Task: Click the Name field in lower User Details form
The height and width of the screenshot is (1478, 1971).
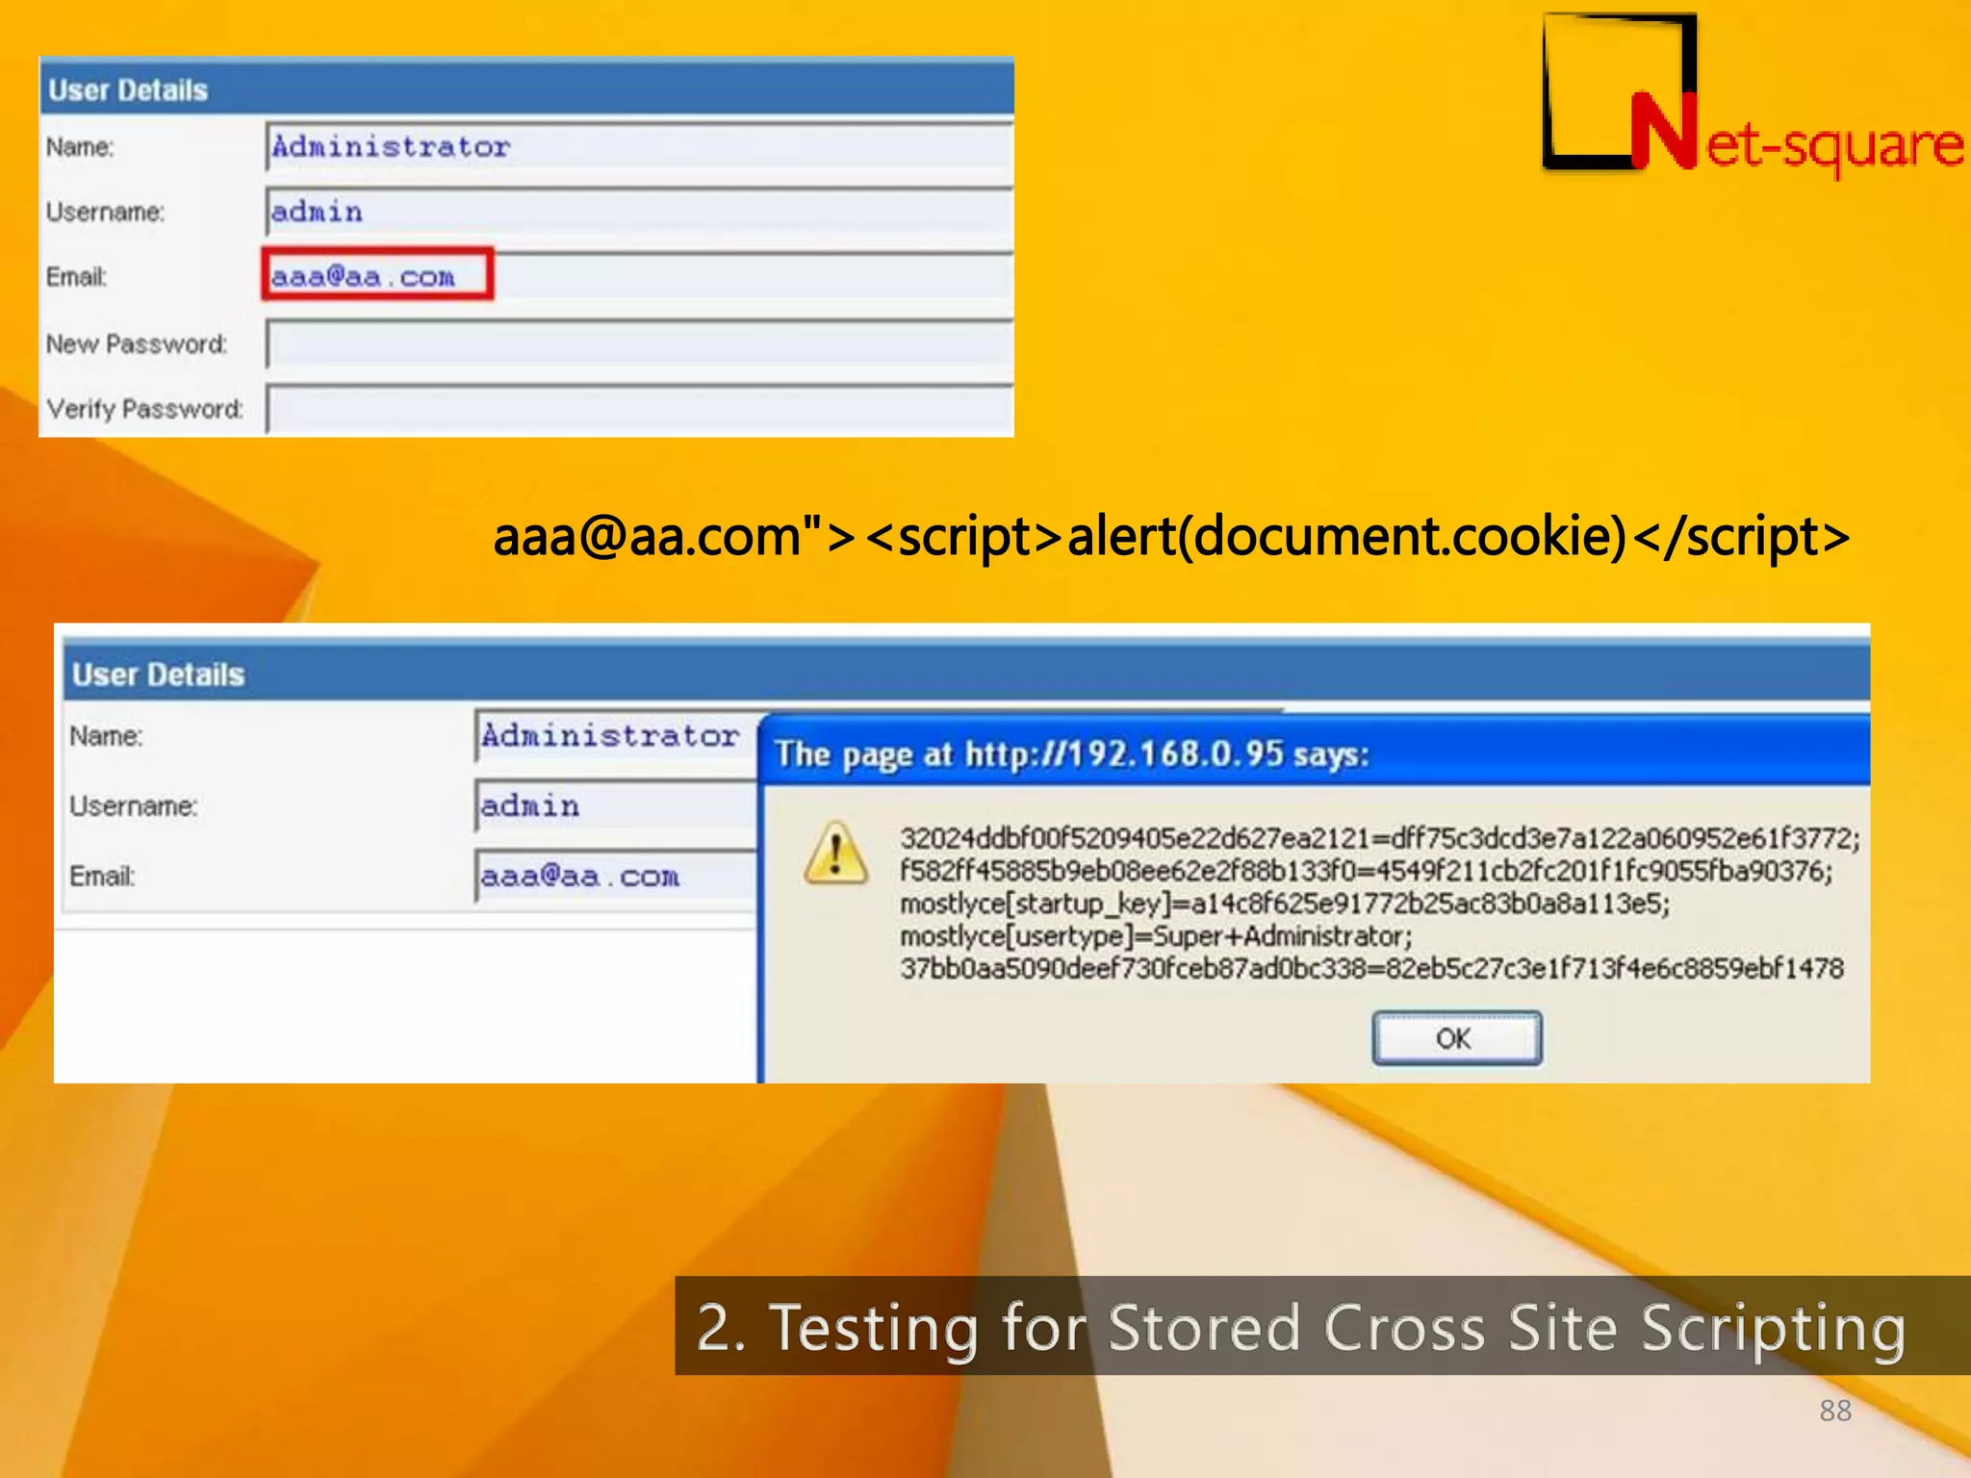Action: pos(616,736)
